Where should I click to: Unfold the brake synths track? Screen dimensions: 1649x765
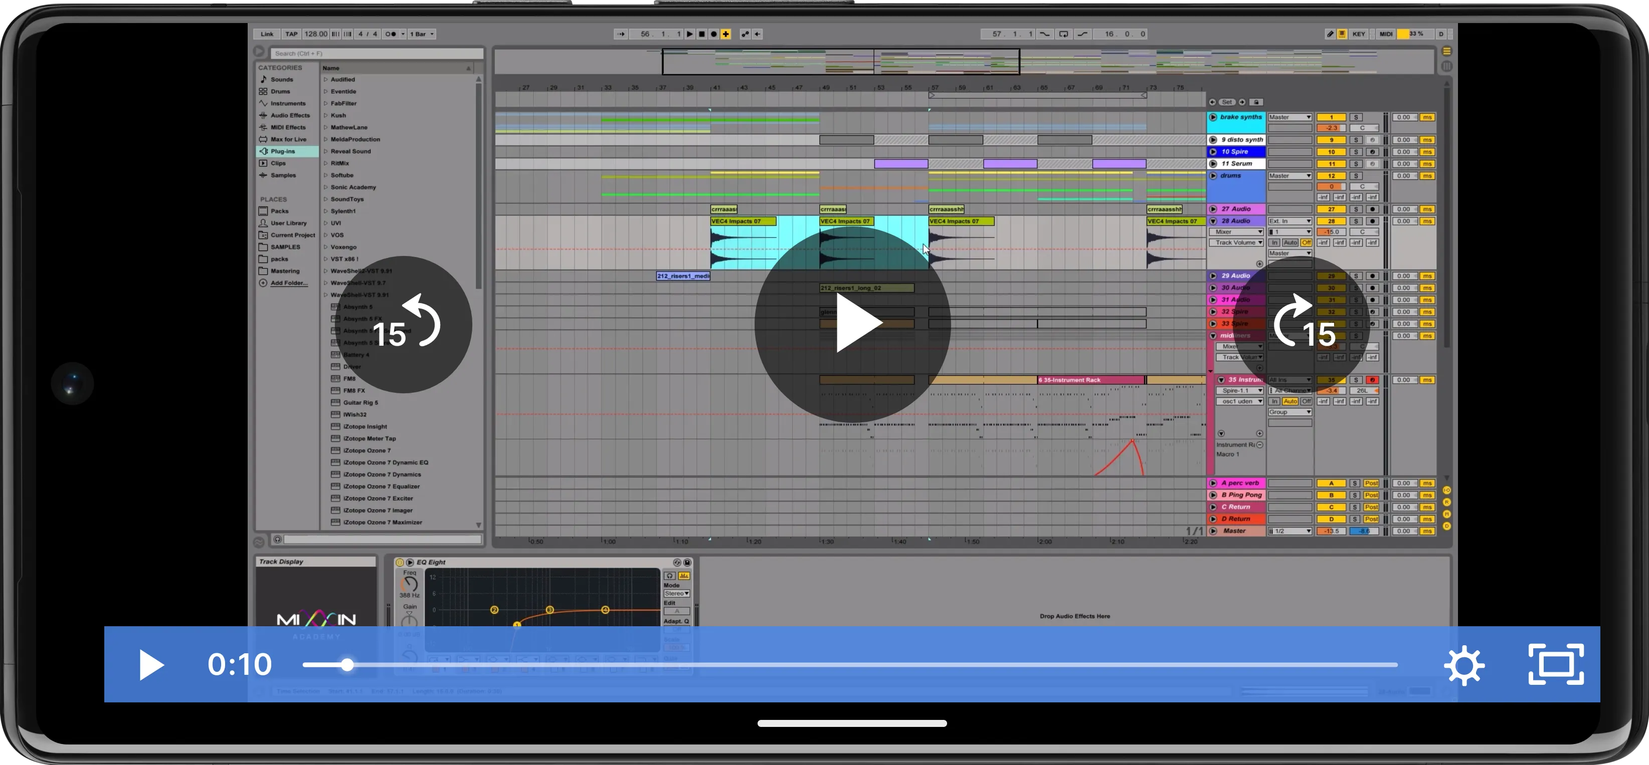1213,118
